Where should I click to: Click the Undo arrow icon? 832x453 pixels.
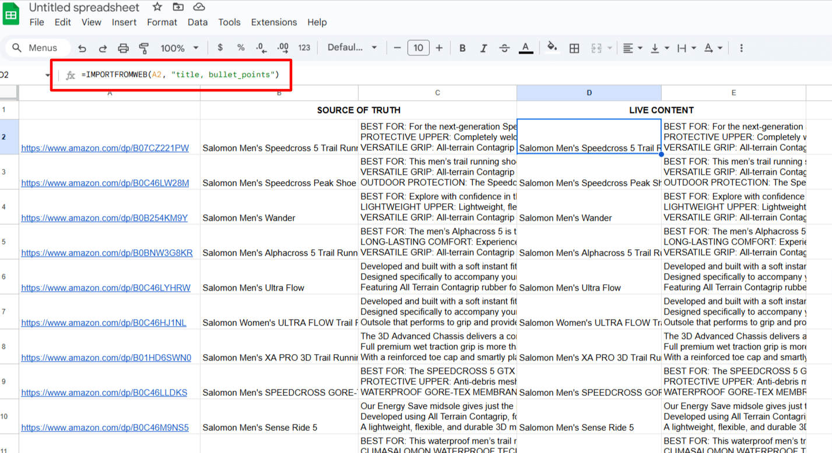(x=82, y=48)
